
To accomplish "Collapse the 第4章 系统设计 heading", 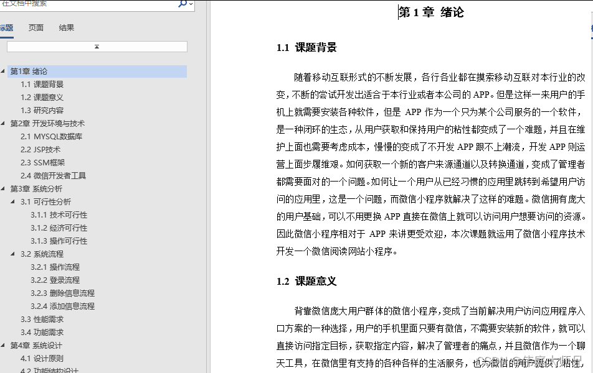I will pos(3,345).
